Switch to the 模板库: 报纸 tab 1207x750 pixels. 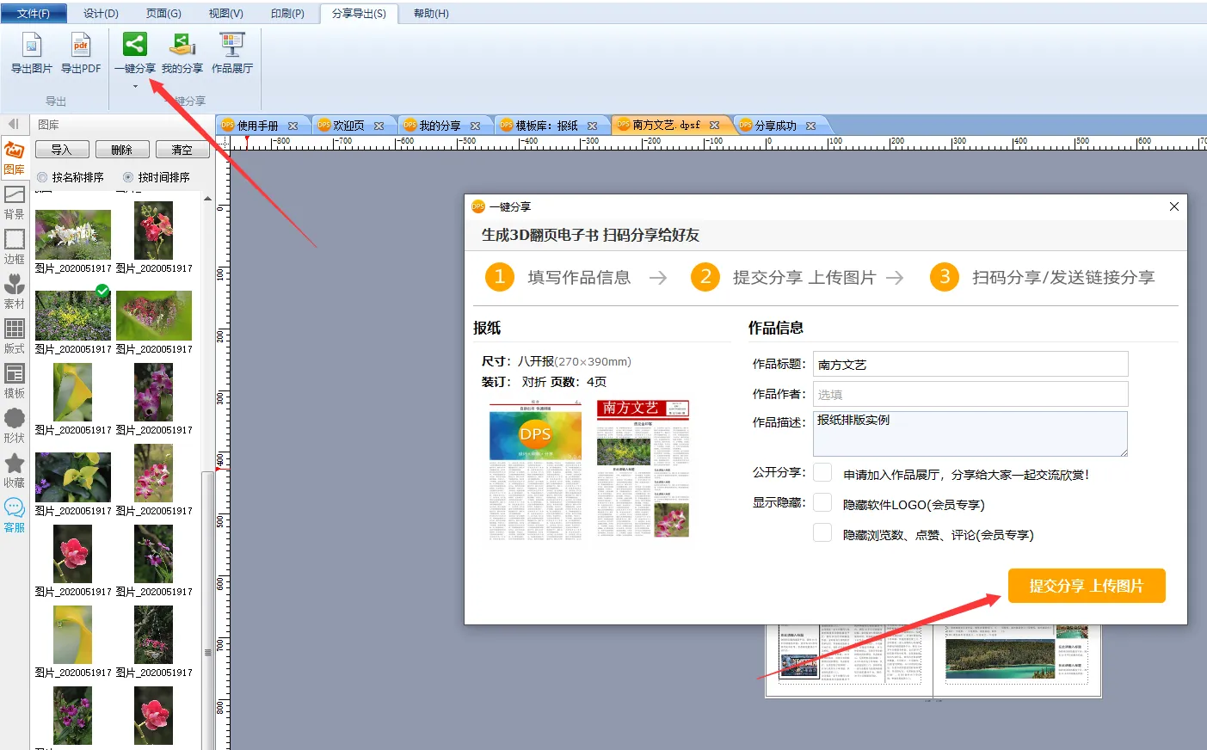tap(546, 126)
